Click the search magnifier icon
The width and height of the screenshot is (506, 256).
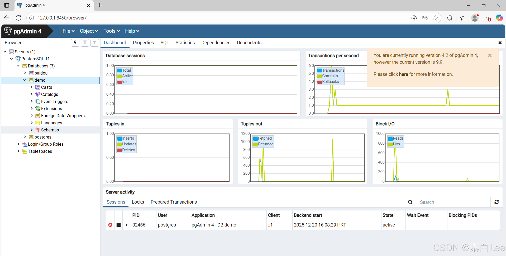coord(410,202)
